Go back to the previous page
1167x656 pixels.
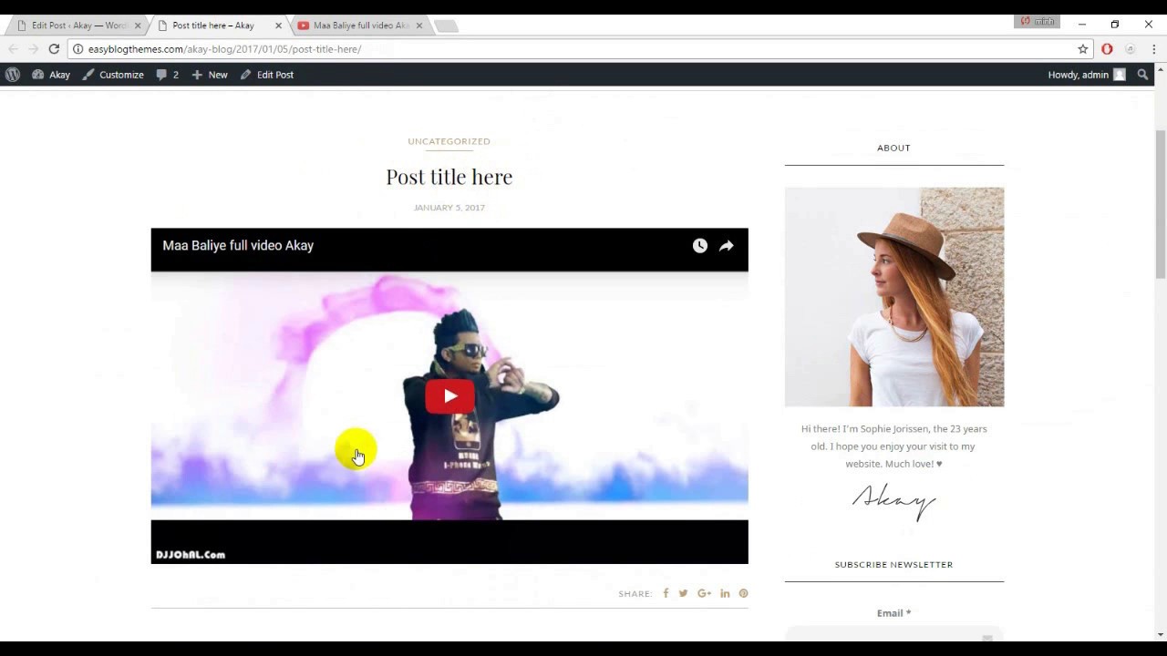coord(13,49)
